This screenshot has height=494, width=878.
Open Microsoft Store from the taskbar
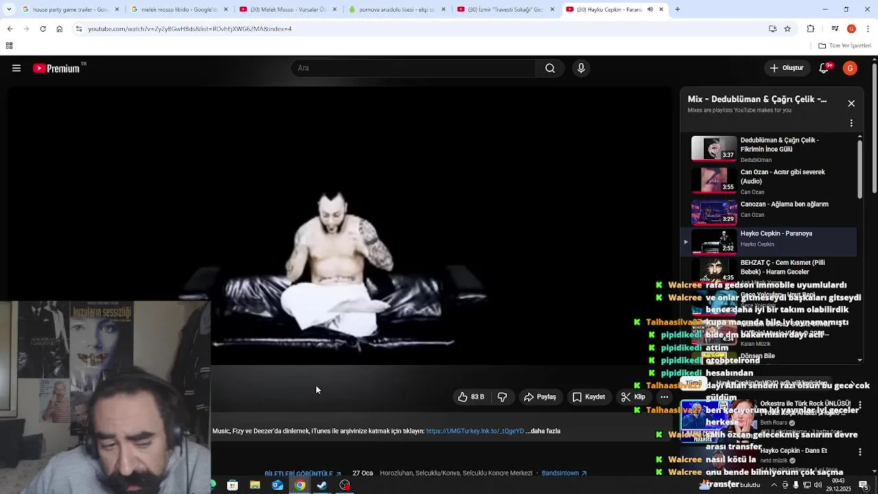point(233,485)
